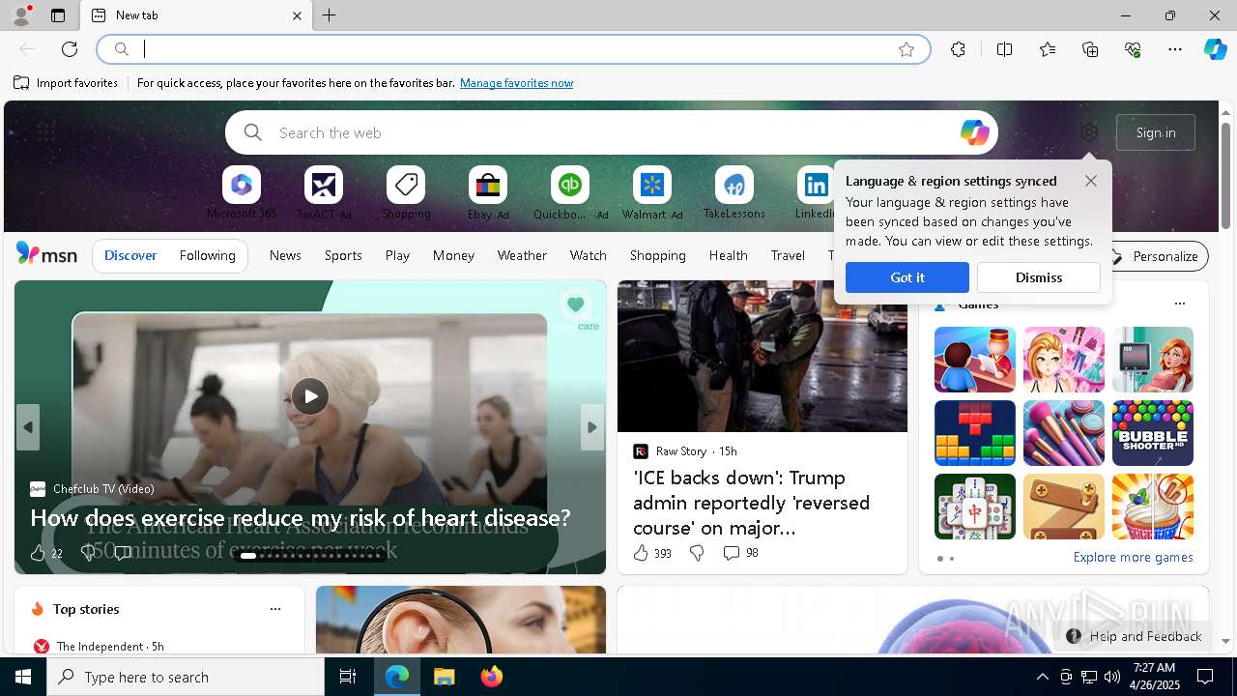Open Games card more options
The width and height of the screenshot is (1237, 696).
click(1179, 304)
